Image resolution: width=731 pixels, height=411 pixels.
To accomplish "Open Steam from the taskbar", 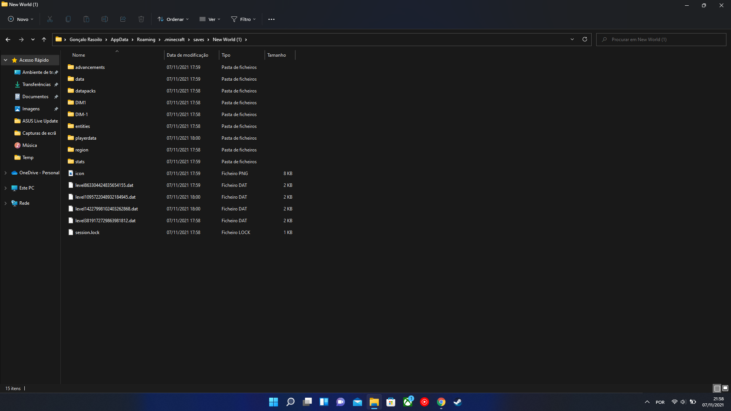I will 458,402.
